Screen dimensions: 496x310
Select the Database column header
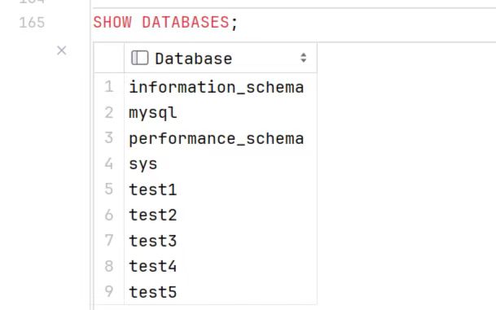pyautogui.click(x=221, y=58)
